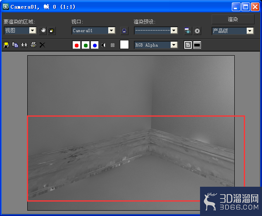Minimize the Camera01 render window
Image resolution: width=262 pixels, height=216 pixels.
(x=236, y=7)
